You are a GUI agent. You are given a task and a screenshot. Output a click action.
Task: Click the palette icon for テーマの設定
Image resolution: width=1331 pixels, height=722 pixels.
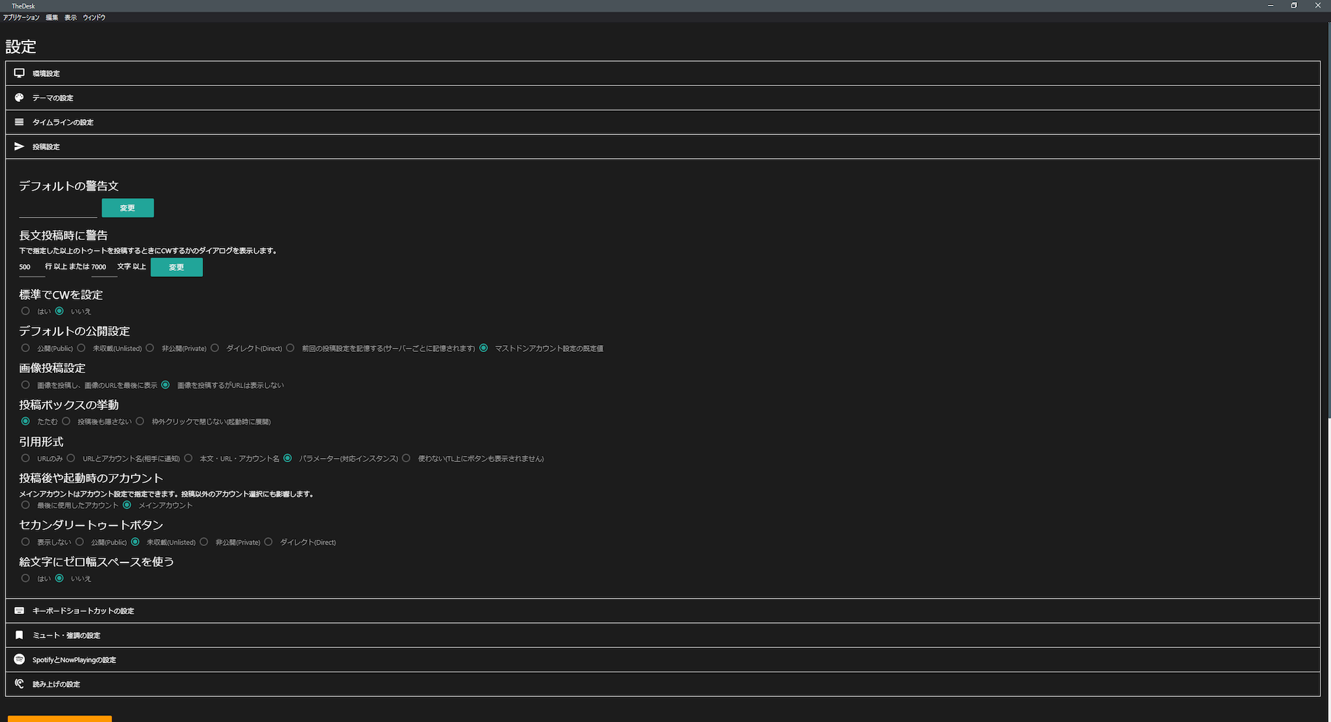point(19,98)
